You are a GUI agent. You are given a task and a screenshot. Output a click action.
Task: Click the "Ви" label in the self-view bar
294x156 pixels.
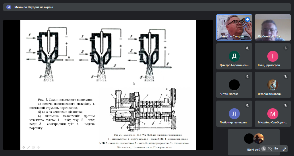point(276,149)
